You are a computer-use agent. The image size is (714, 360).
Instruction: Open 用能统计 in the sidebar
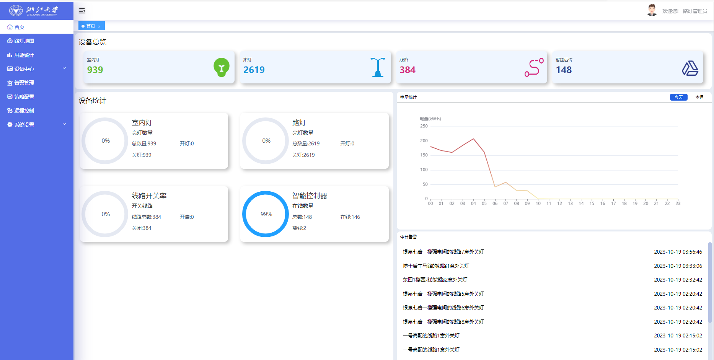tap(24, 55)
